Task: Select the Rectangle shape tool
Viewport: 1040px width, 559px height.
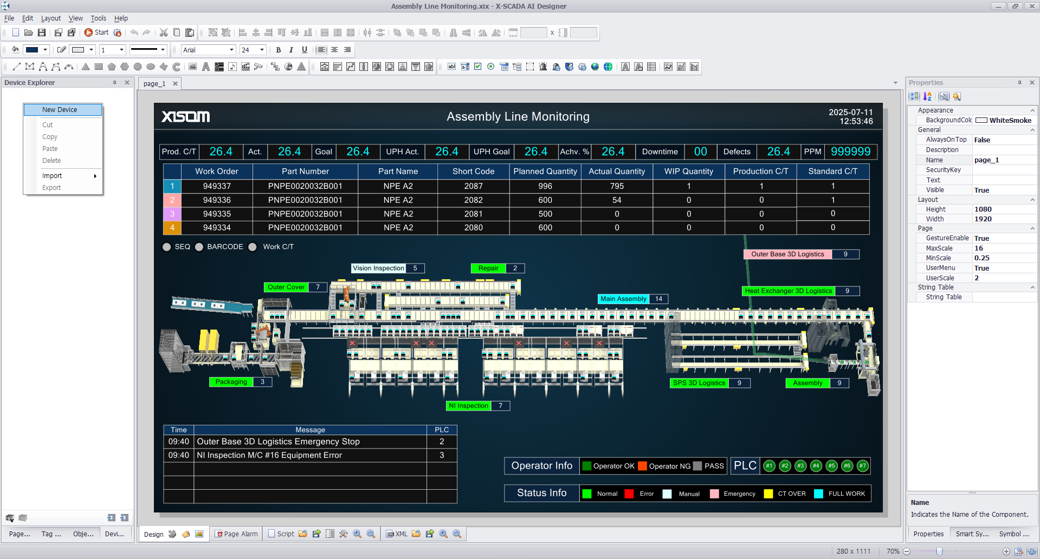Action: [99, 67]
